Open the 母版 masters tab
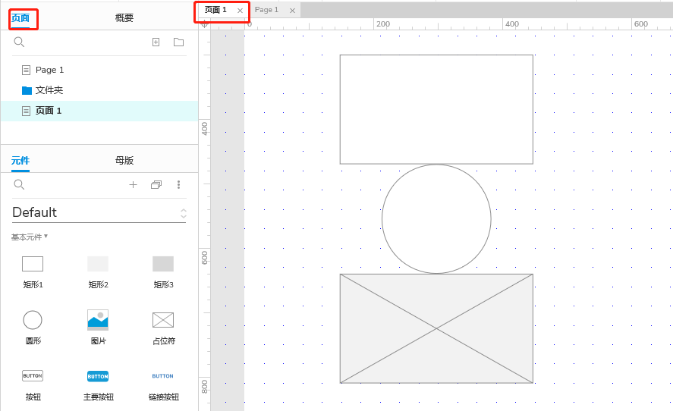 124,161
